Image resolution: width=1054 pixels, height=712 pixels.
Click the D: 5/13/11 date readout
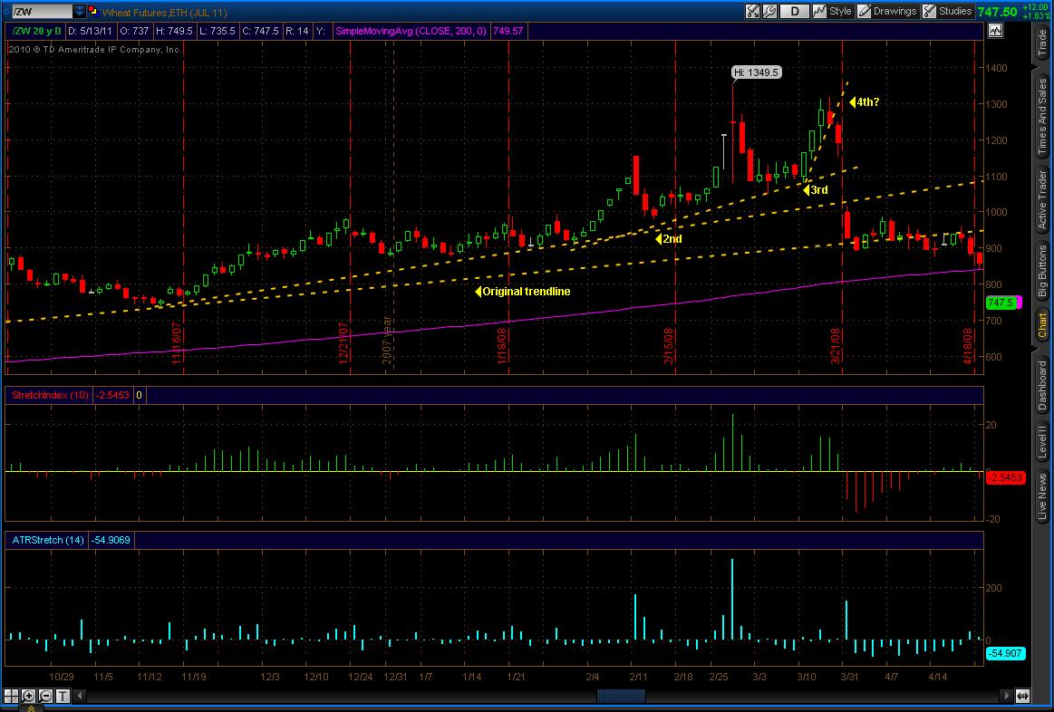(90, 31)
